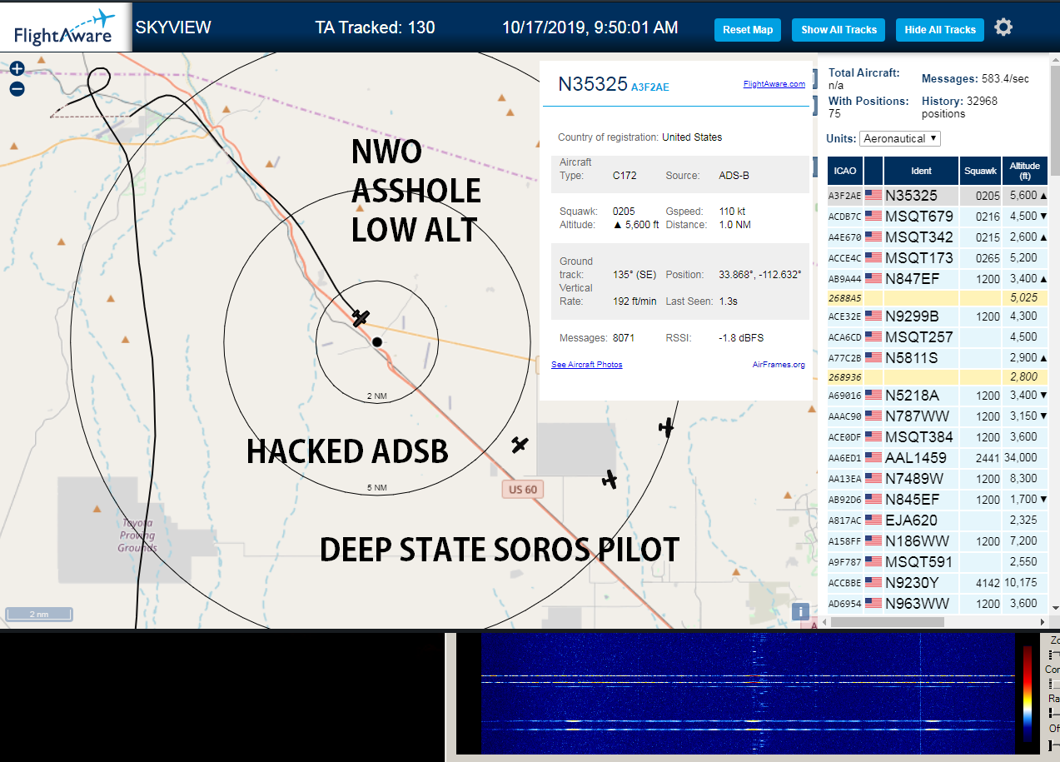
Task: Click the US flag in the EJA620 row
Action: coord(873,520)
